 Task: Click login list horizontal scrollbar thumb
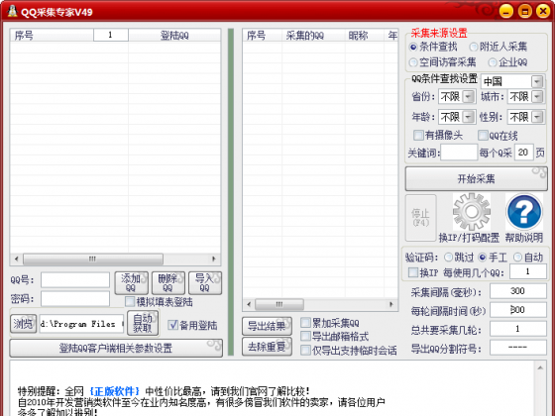(x=93, y=259)
